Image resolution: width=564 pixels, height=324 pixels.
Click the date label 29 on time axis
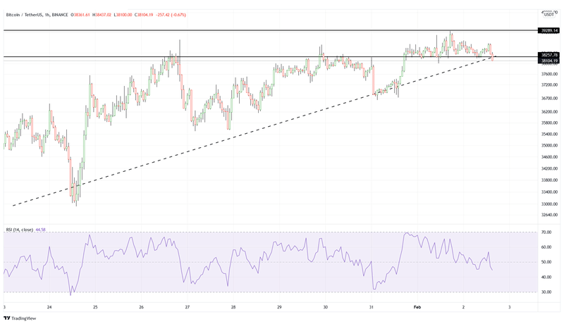279,307
